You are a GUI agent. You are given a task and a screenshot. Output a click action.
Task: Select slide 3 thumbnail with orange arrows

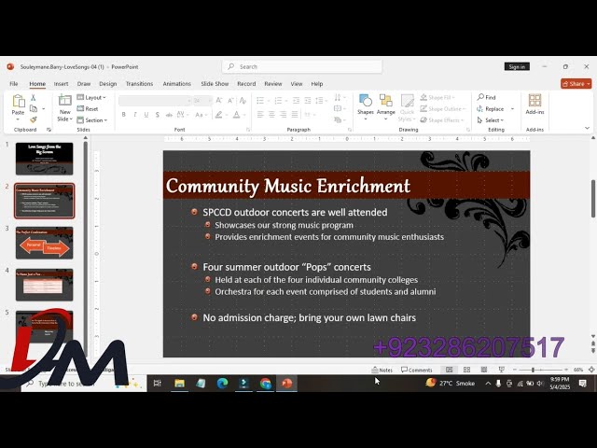(x=44, y=243)
